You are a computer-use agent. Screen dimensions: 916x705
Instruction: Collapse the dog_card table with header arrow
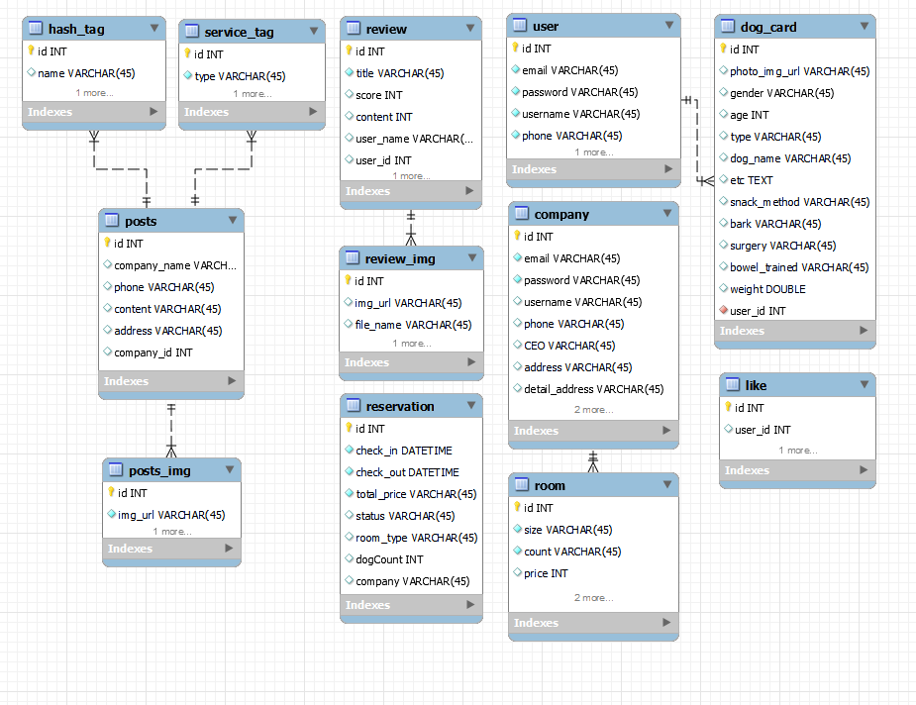[865, 27]
